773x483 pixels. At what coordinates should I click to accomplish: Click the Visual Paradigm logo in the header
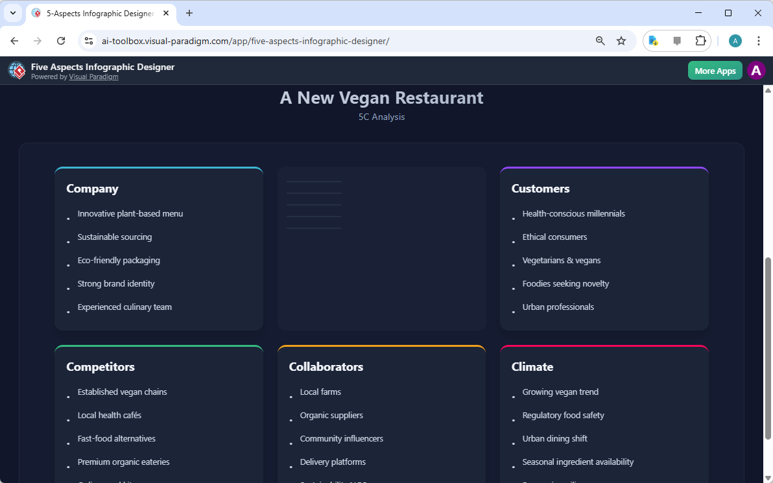point(16,70)
